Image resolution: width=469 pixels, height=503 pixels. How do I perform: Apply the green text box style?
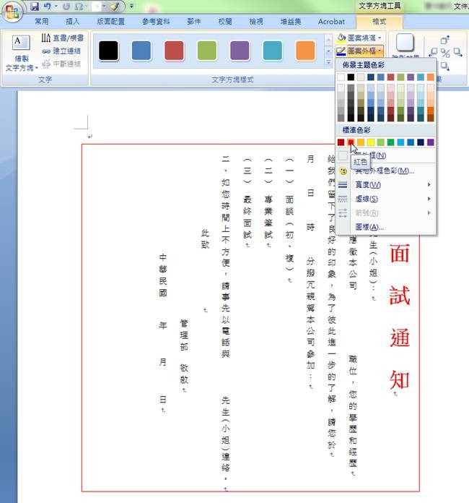pos(207,51)
